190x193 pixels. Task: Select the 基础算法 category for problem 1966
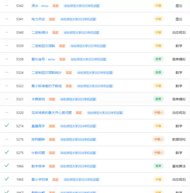coord(179,166)
